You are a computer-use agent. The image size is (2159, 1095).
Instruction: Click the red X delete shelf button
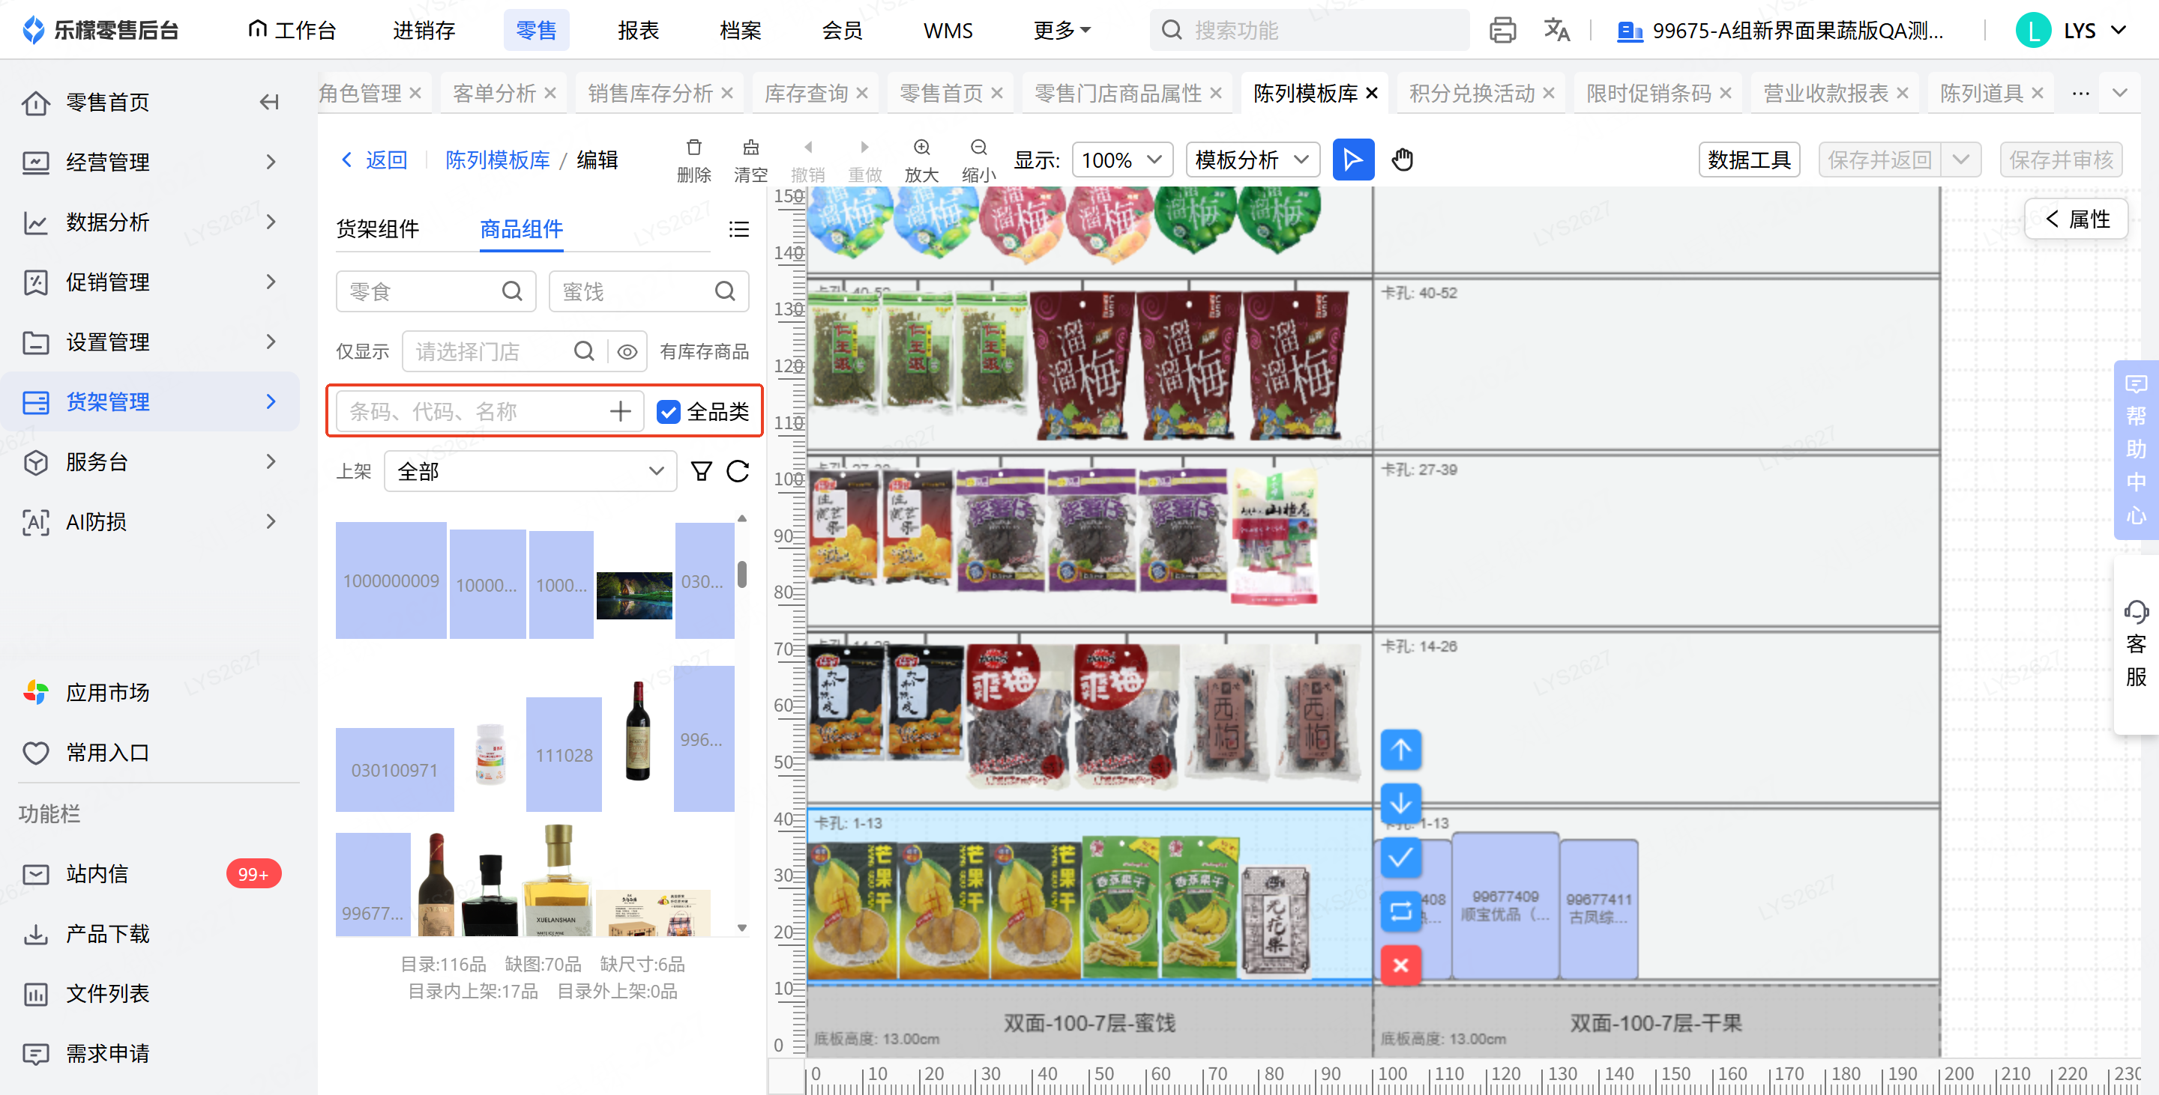pyautogui.click(x=1400, y=965)
